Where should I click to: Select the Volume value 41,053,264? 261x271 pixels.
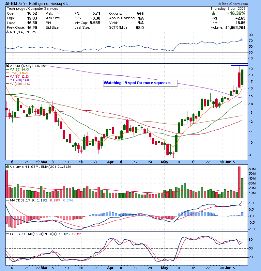coord(235,27)
